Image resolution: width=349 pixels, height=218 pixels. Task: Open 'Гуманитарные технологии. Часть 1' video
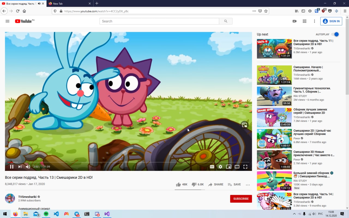312,90
